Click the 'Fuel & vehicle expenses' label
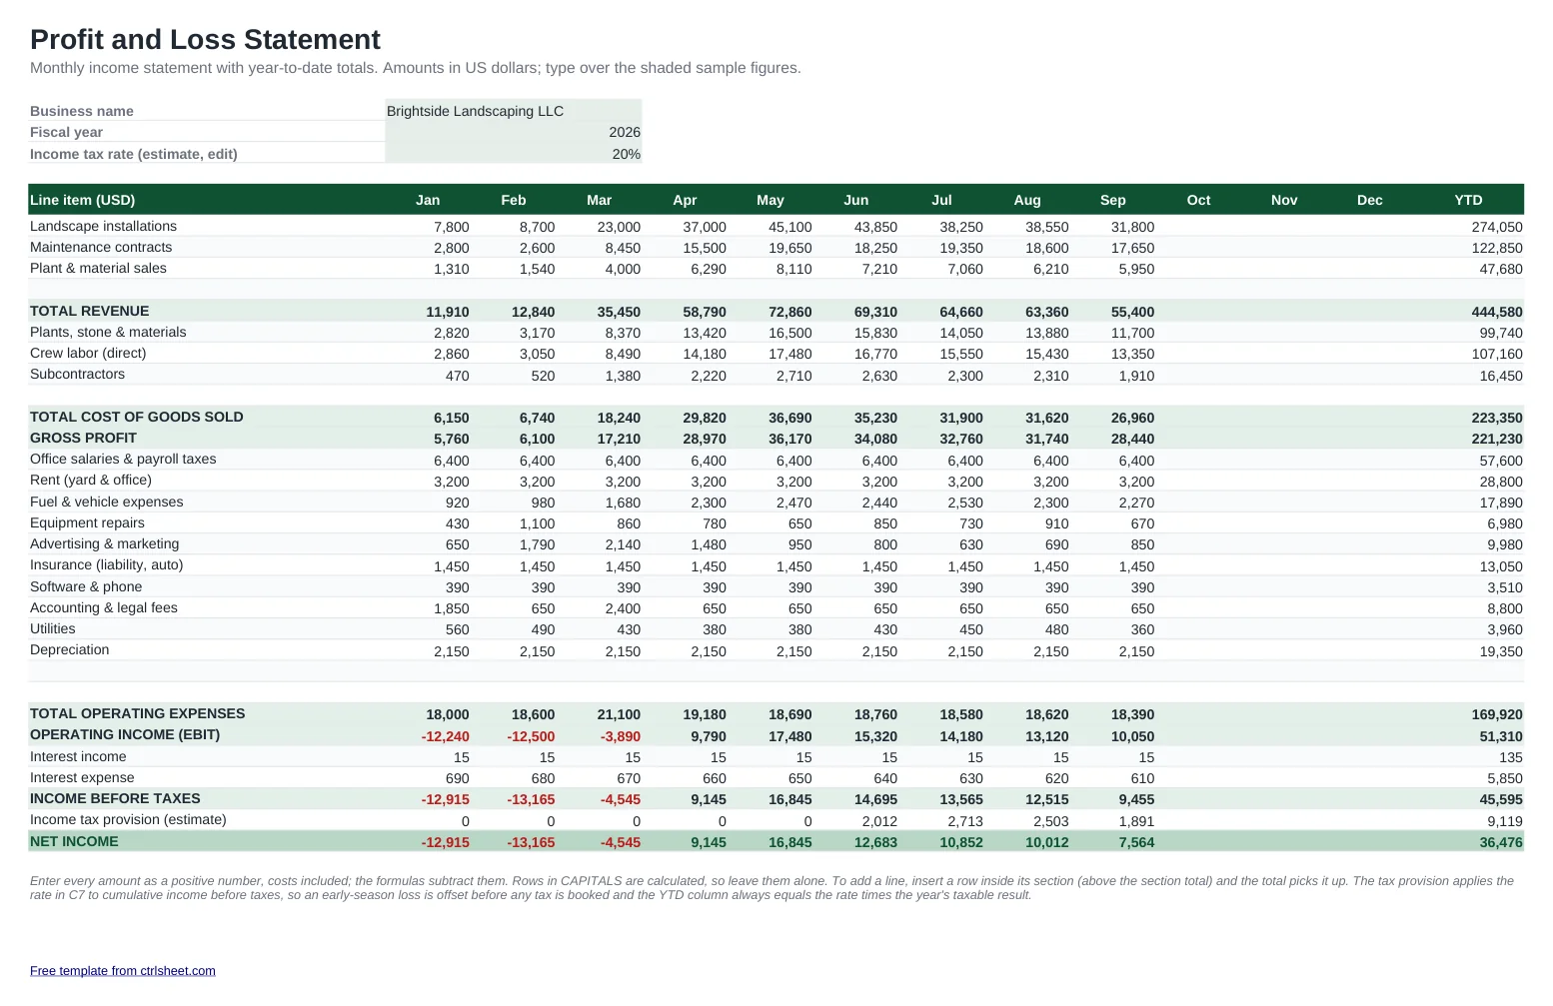 pos(107,502)
